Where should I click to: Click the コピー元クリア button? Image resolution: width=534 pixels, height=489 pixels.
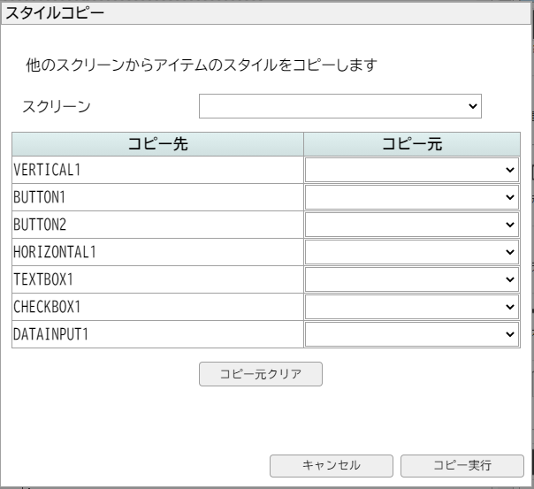[x=261, y=374]
